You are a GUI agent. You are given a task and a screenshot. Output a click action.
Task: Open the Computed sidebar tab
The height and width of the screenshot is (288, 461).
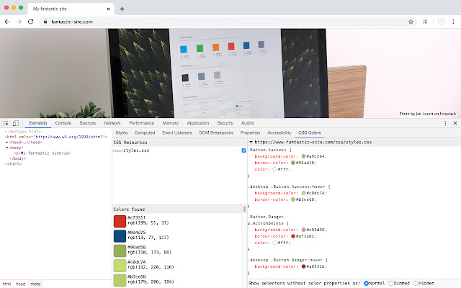145,132
